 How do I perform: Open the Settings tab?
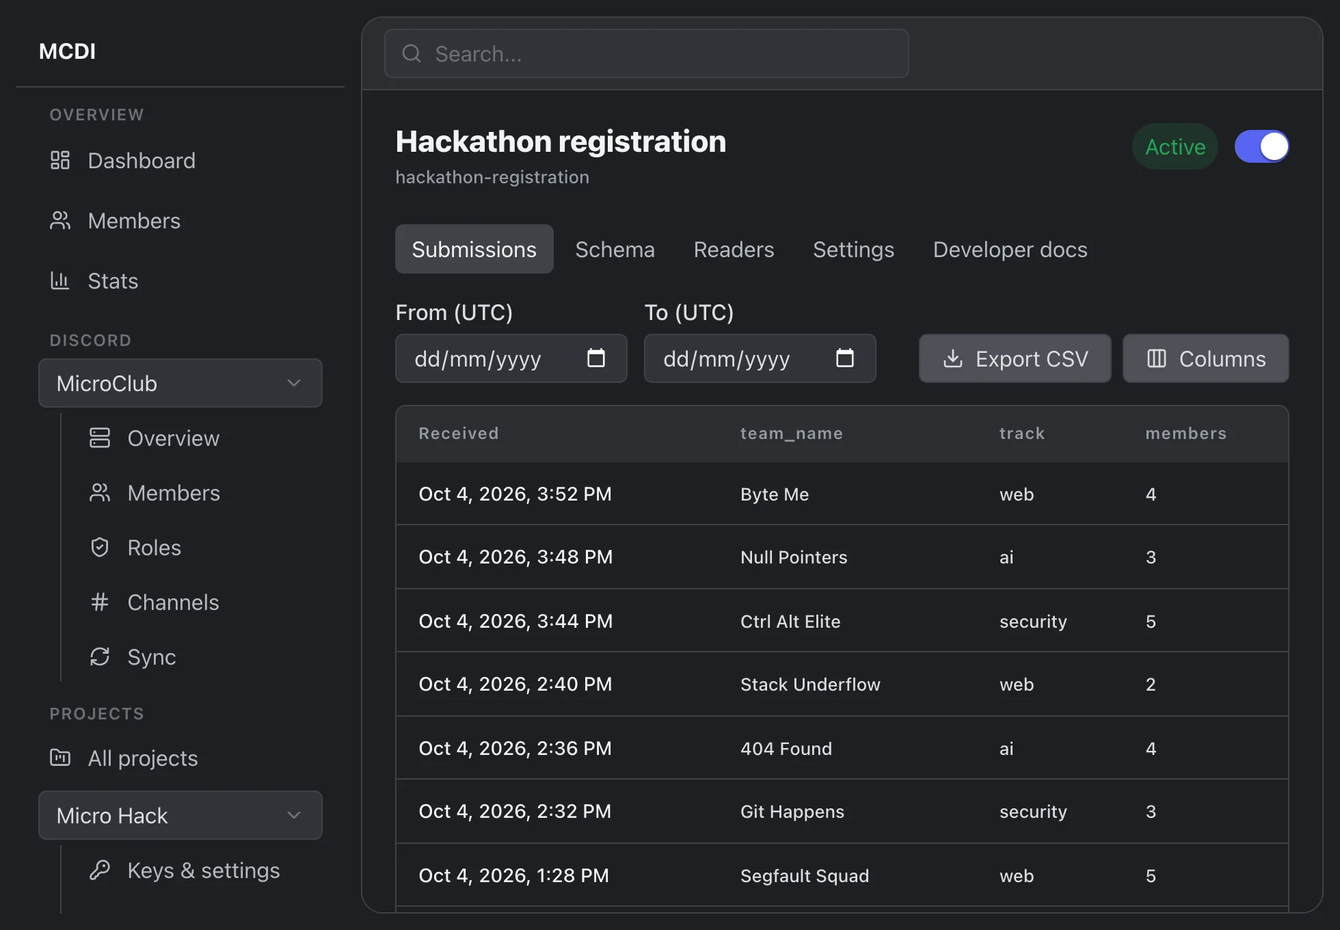click(x=853, y=249)
